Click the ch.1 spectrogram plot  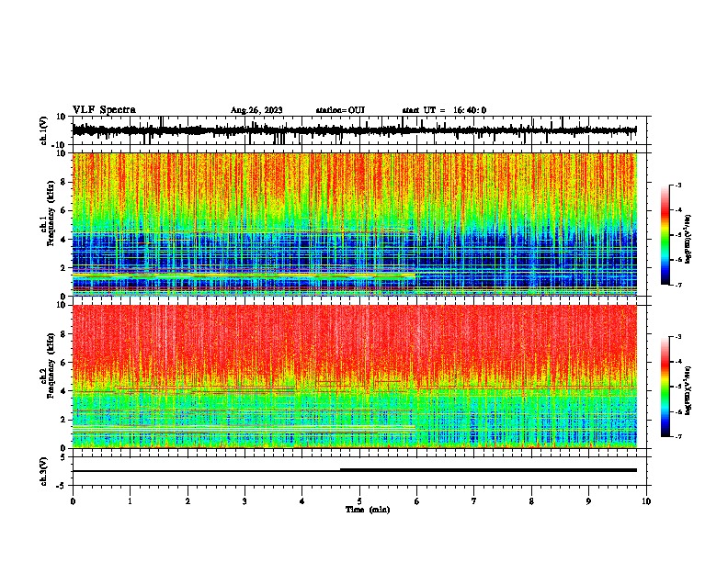(x=355, y=224)
